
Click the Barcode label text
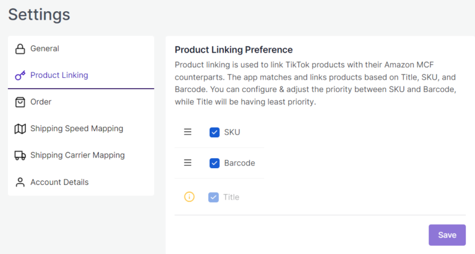pyautogui.click(x=239, y=163)
